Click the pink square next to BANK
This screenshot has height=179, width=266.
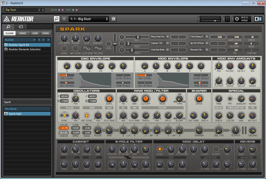63,10
